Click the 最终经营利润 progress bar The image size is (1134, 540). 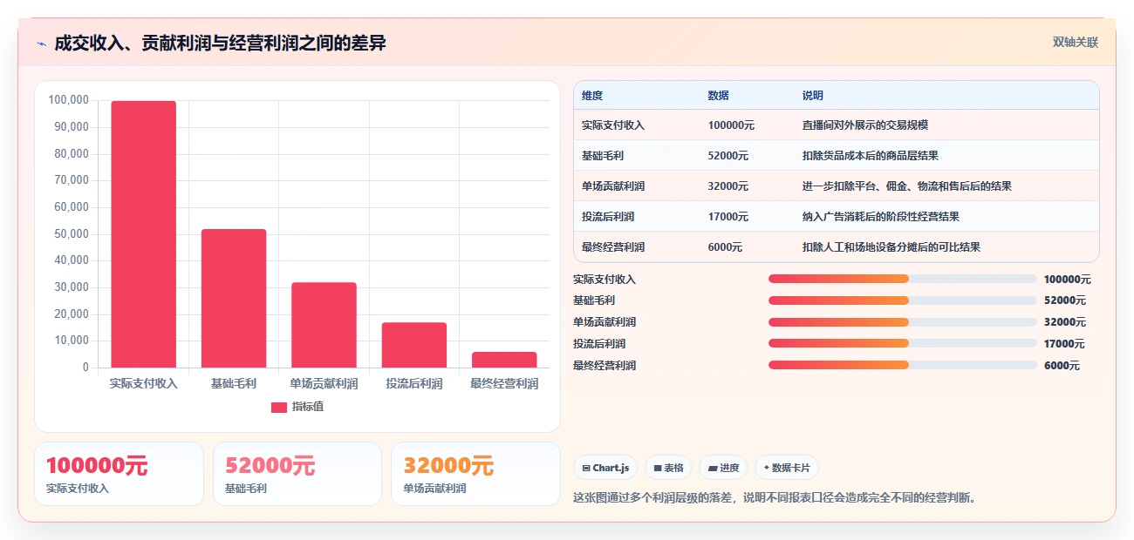coord(903,365)
